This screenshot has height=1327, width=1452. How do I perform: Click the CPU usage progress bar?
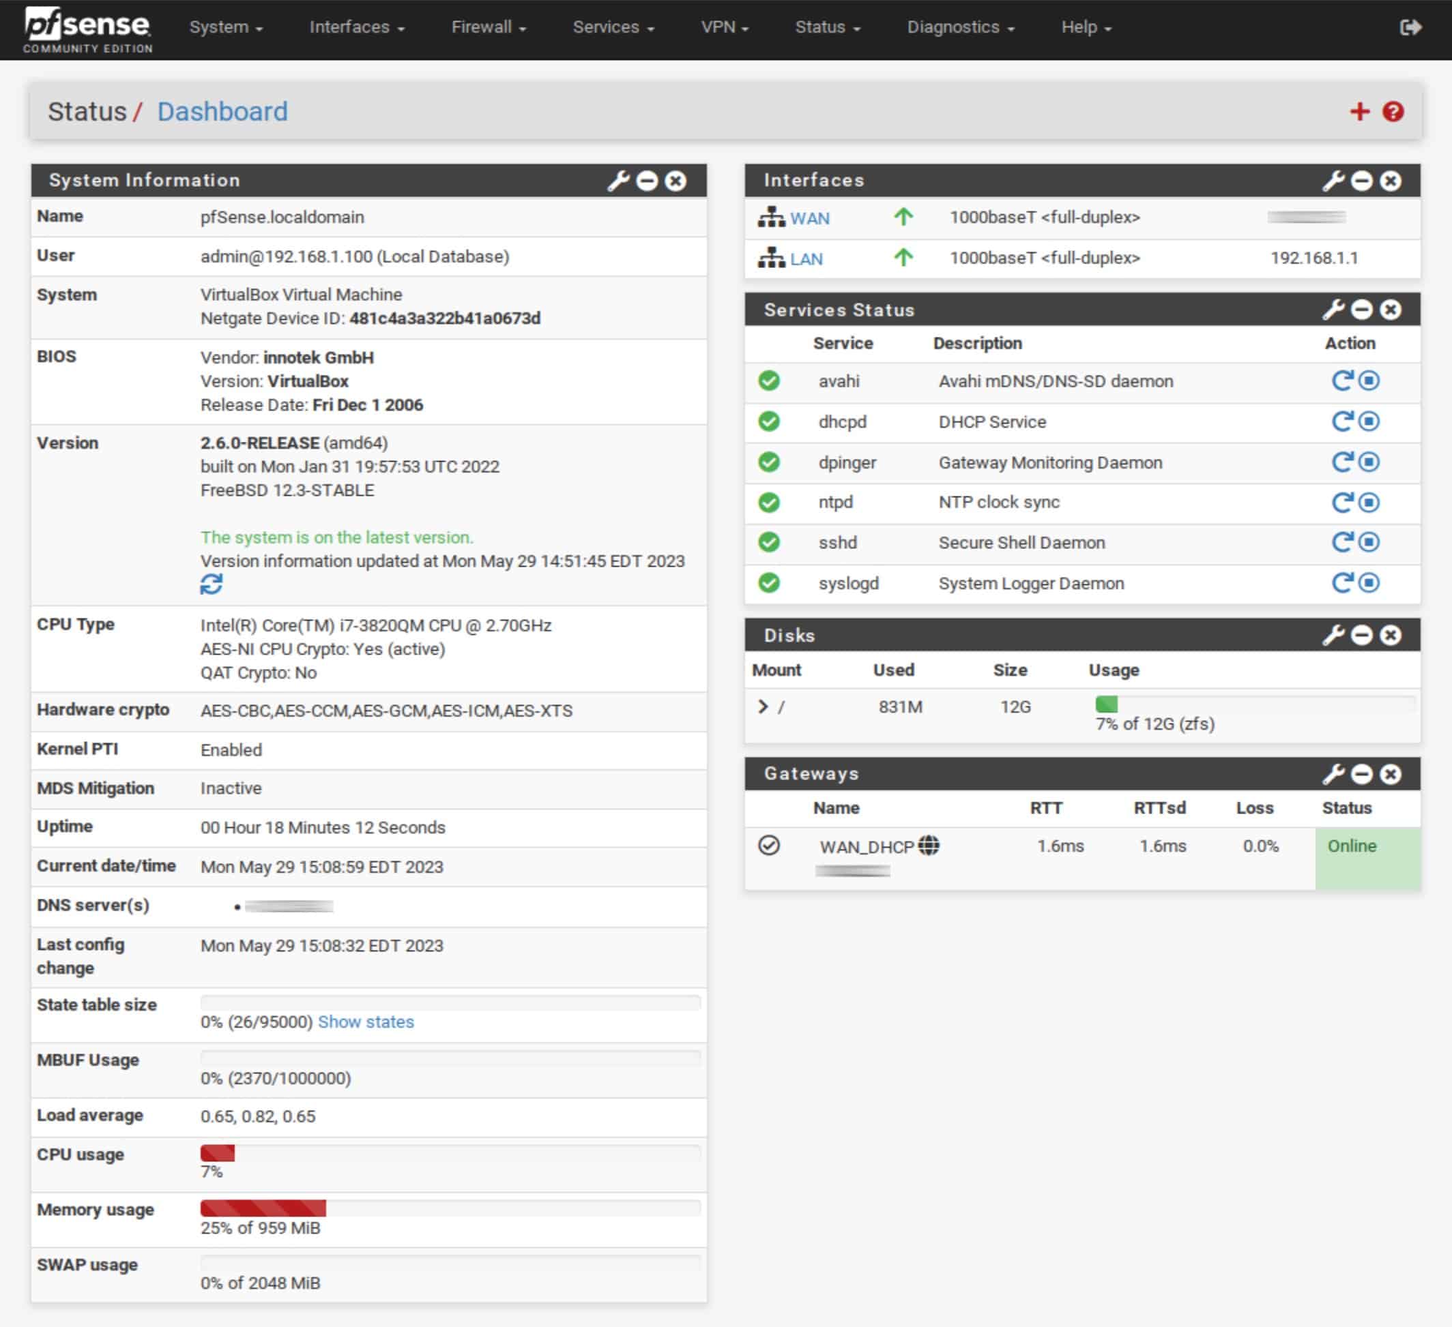pyautogui.click(x=450, y=1153)
